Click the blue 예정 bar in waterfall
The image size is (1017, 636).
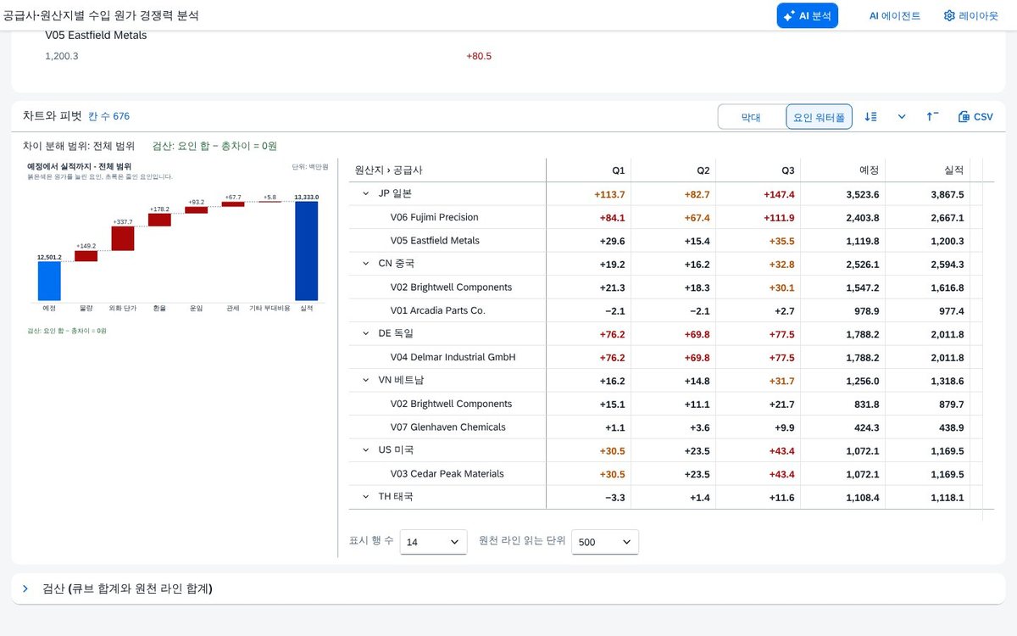(49, 281)
